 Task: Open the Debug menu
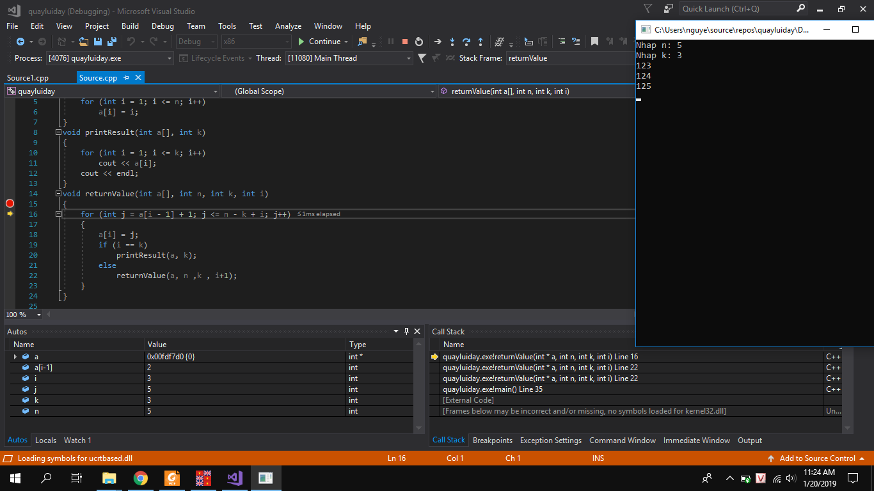click(x=163, y=26)
